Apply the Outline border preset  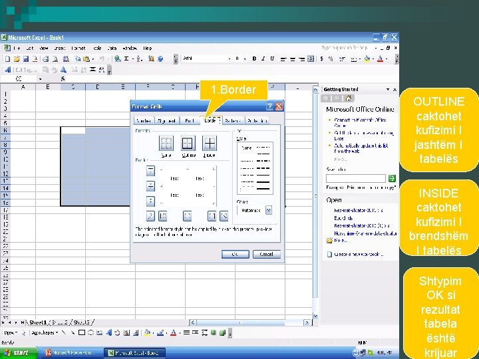pos(188,143)
